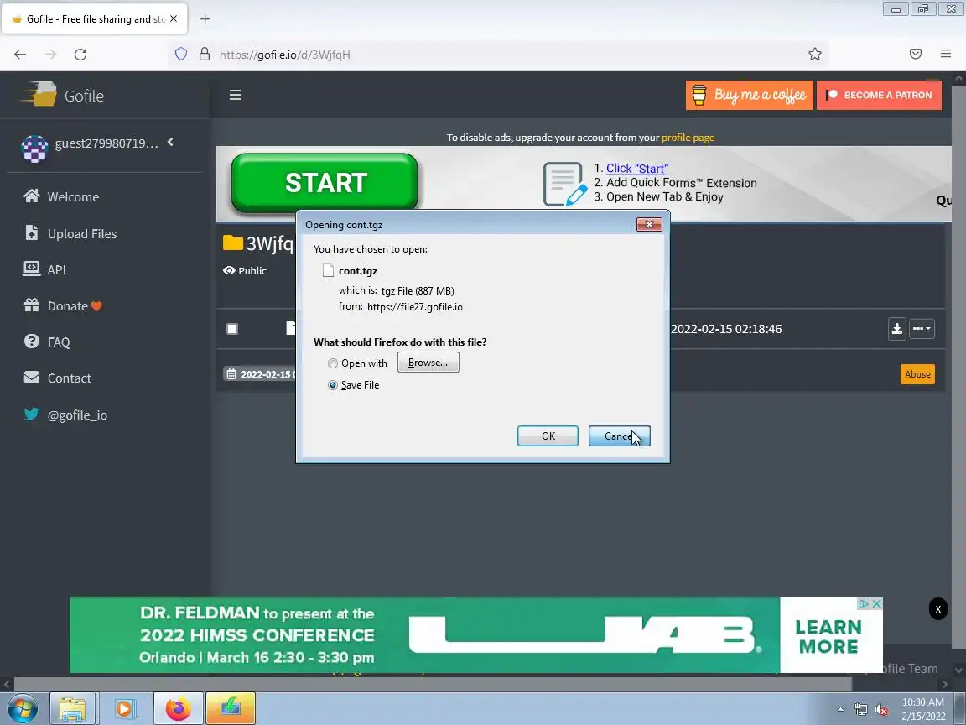Click the download app taskbar icon
This screenshot has width=966, height=725.
coord(231,709)
